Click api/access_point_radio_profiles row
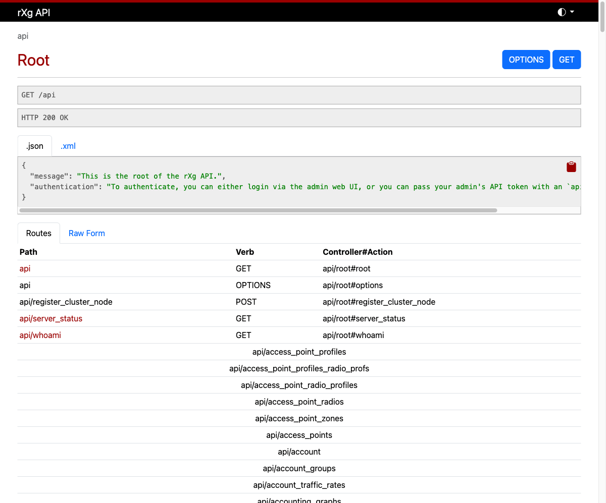 click(299, 385)
